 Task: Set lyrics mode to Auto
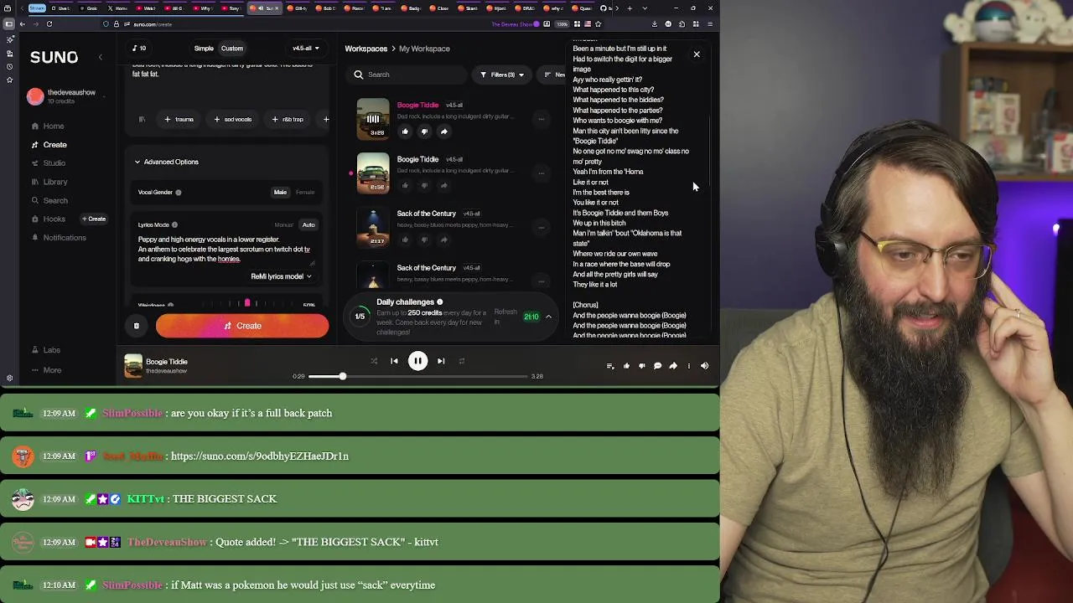coord(308,225)
